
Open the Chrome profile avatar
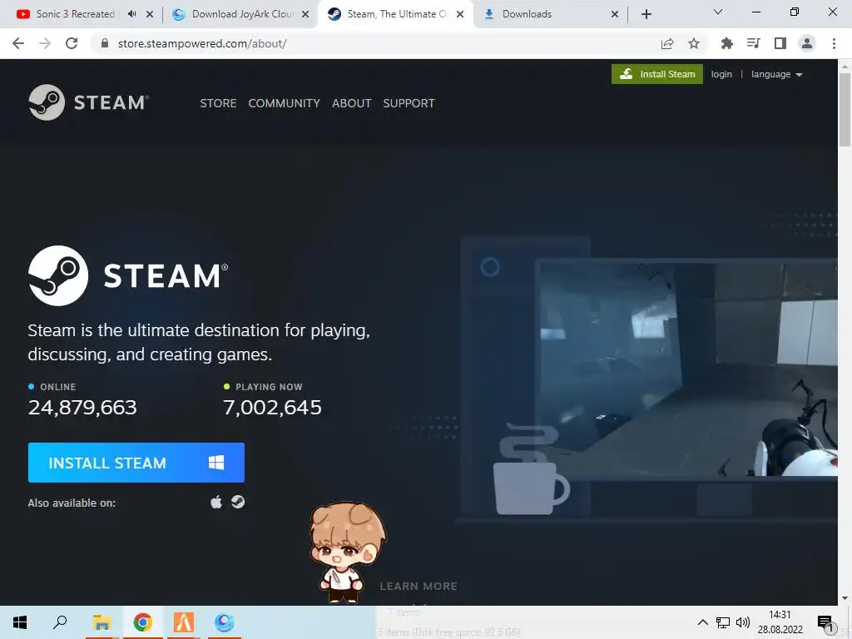point(807,43)
